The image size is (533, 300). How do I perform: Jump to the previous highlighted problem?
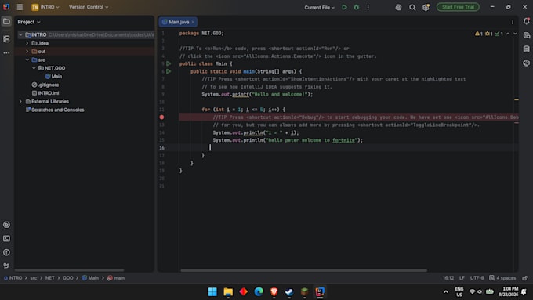pos(508,34)
